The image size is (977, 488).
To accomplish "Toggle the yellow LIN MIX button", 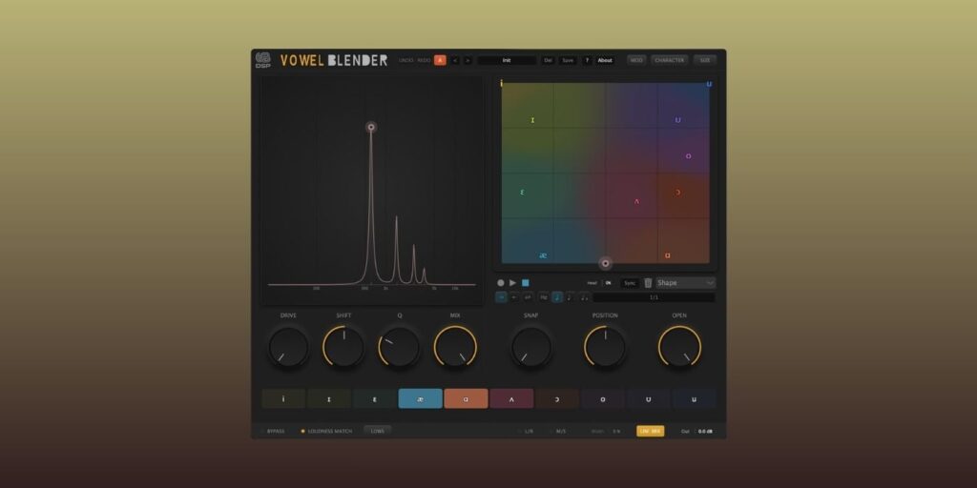I will point(651,432).
